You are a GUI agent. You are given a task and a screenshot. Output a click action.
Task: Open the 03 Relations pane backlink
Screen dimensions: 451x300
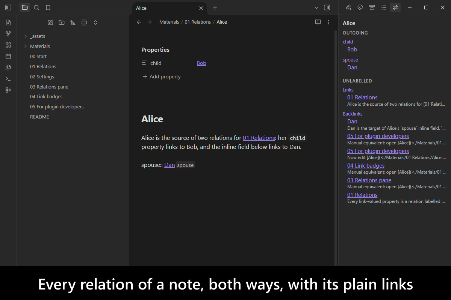click(x=369, y=180)
